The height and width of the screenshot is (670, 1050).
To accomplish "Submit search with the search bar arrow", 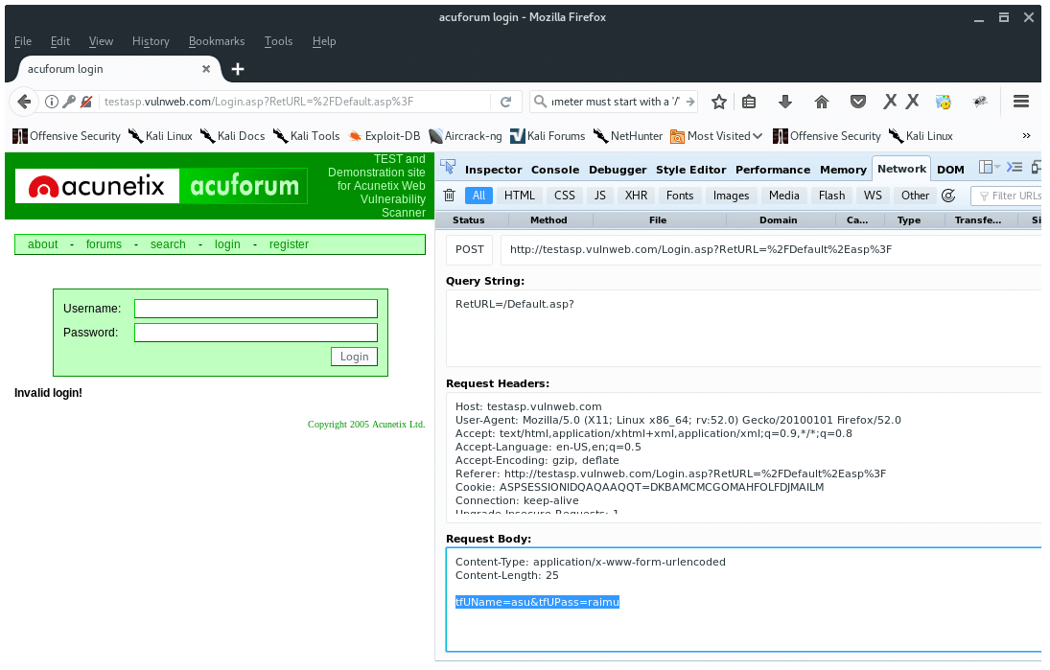I will tap(689, 102).
